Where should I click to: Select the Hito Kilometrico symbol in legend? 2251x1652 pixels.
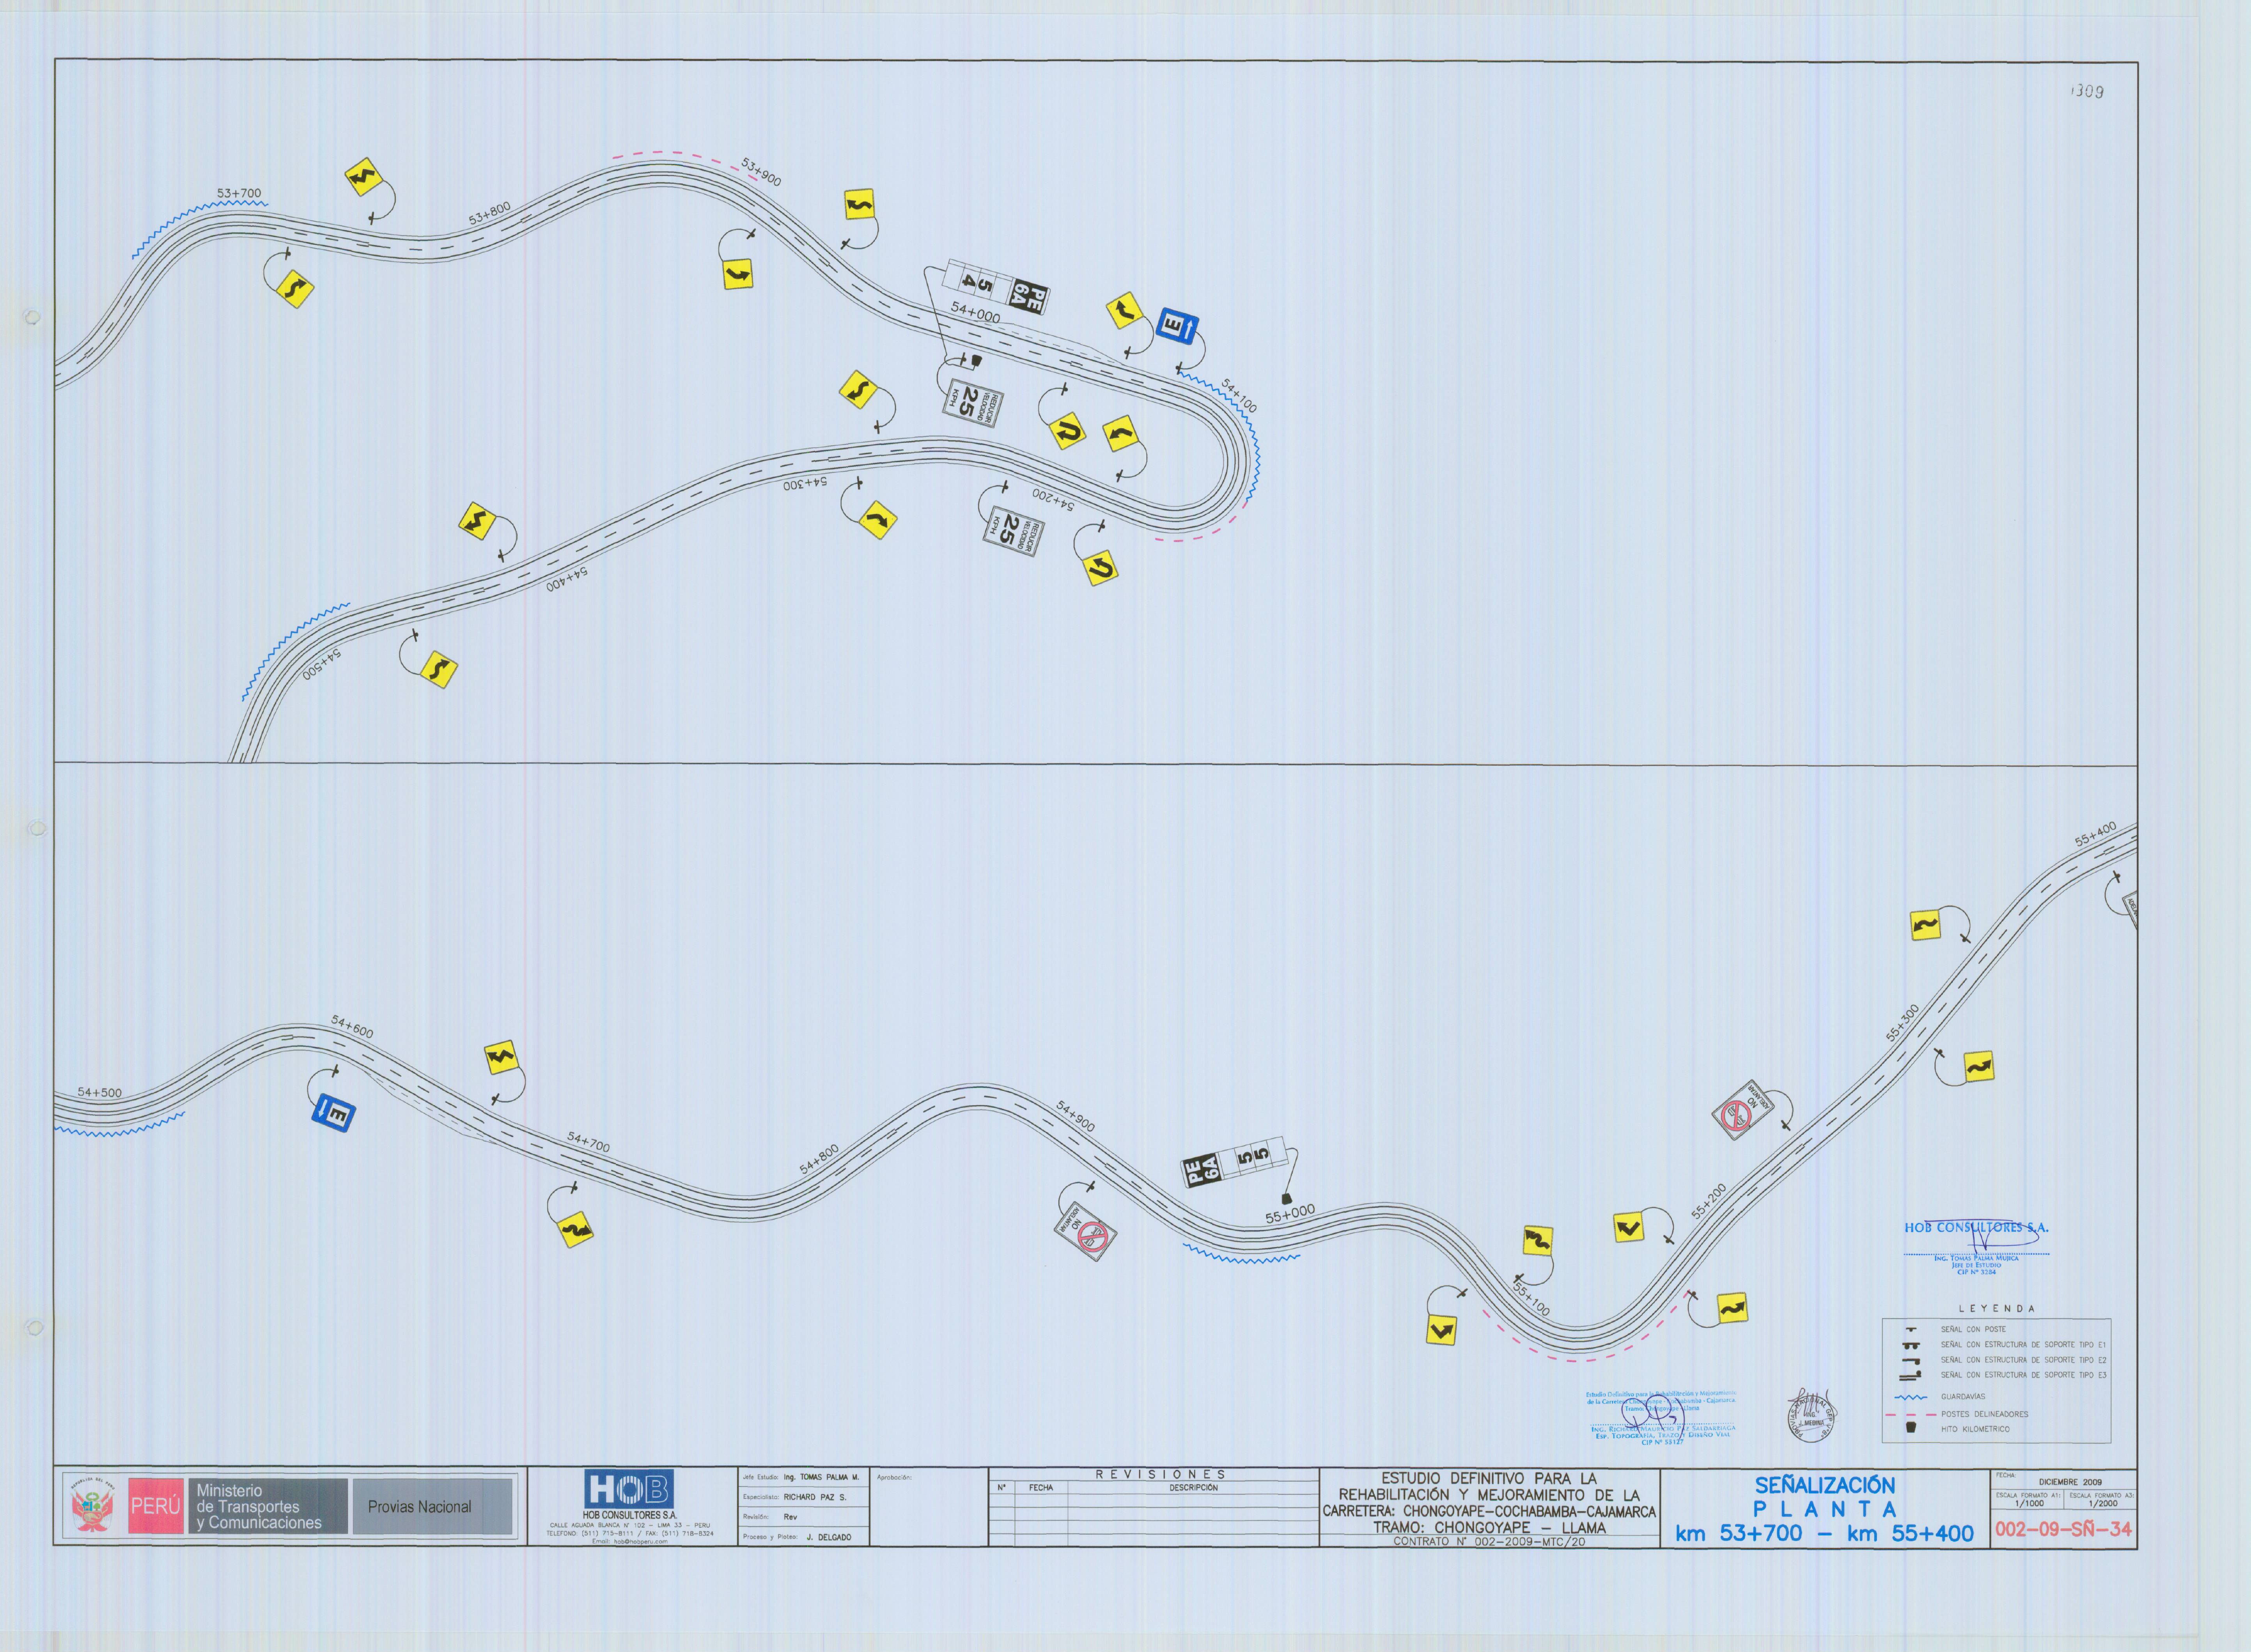1911,1428
